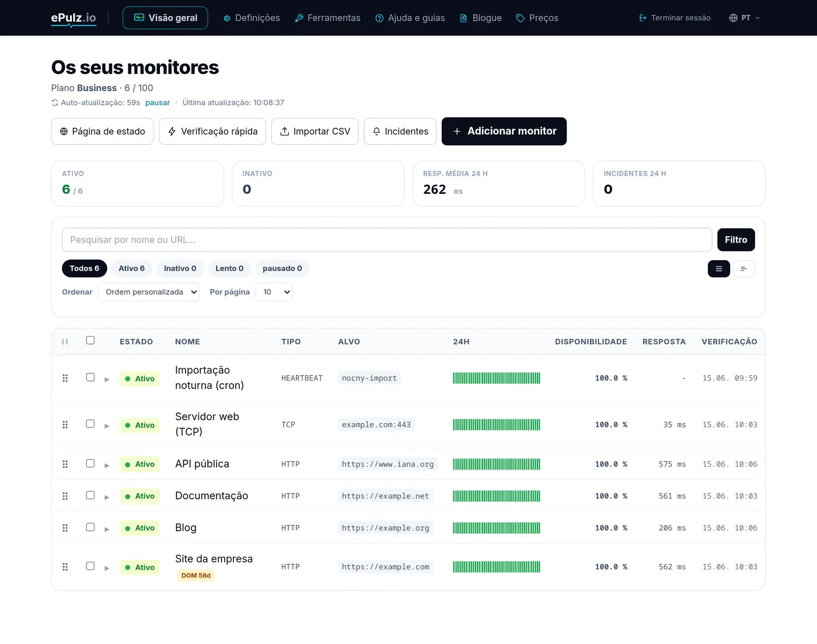Run Verificação rápida

212,131
